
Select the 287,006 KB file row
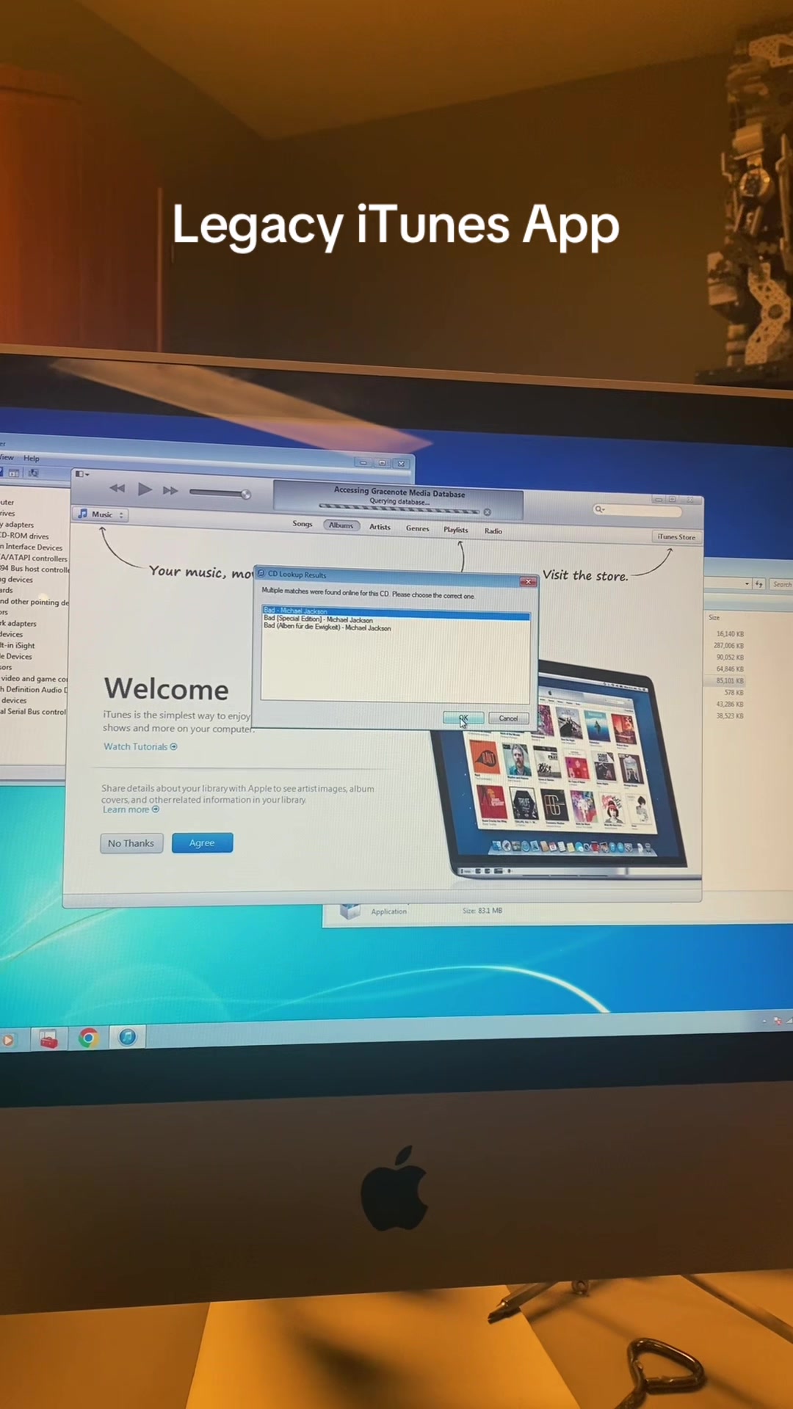point(728,645)
